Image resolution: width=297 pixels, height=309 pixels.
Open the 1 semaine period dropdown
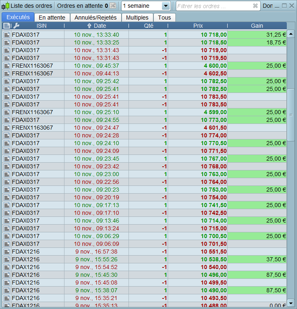point(146,6)
